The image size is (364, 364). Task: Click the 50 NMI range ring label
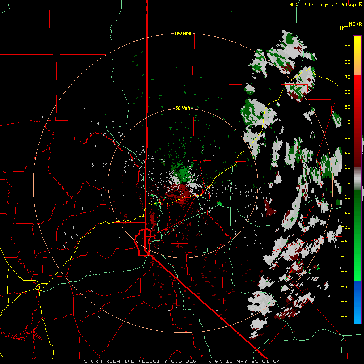tap(183, 108)
